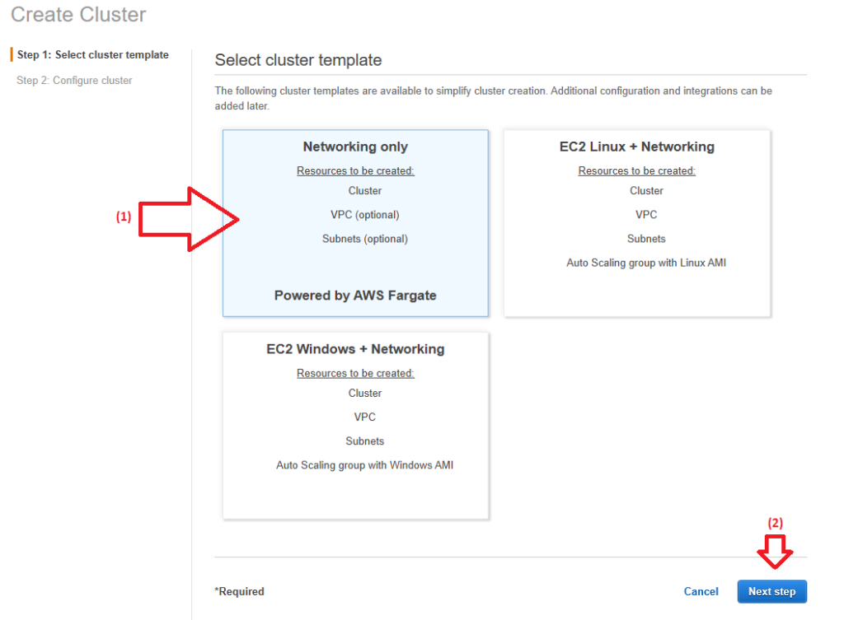Viewport: 844px width, 620px height.
Task: Click Resources to be created under EC2 Windows
Action: point(355,374)
